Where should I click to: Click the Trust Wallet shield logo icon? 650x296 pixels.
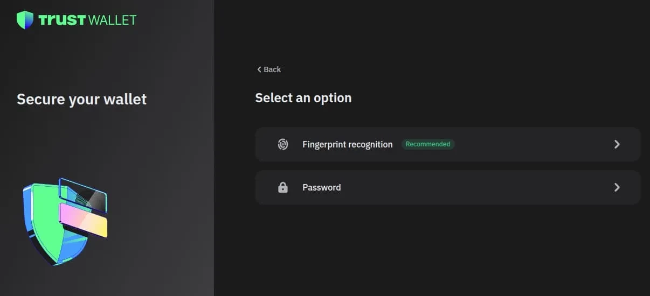click(25, 20)
